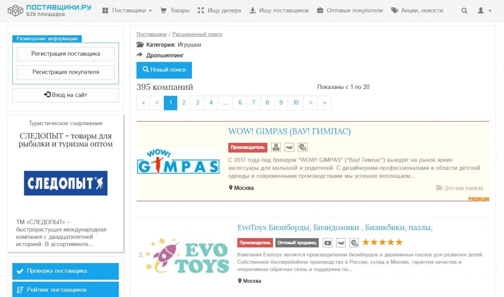
Task: Click the 395 компаний result count
Action: [164, 87]
